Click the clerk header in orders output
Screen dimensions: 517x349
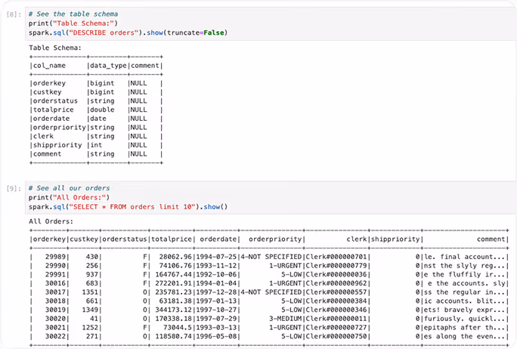click(357, 239)
